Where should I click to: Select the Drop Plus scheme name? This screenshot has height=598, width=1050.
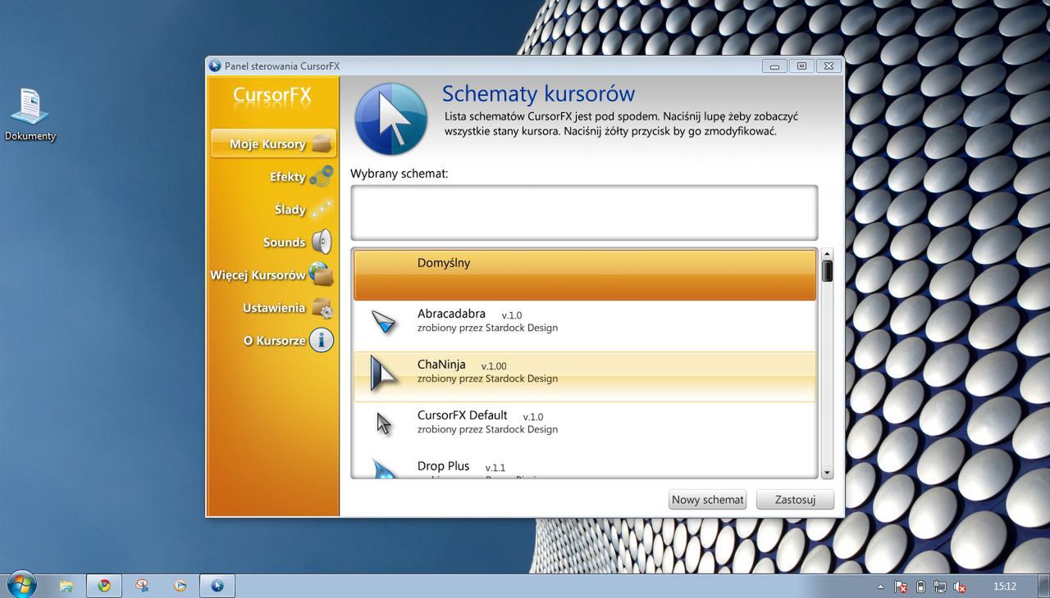[x=443, y=466]
